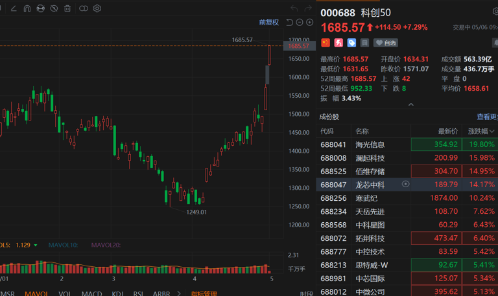The image size is (498, 296).
Task: Switch to VOL indicator tab
Action: [65, 293]
